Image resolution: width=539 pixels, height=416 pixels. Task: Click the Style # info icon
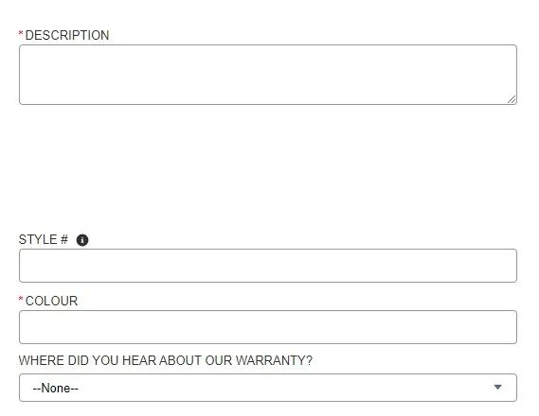(x=82, y=240)
